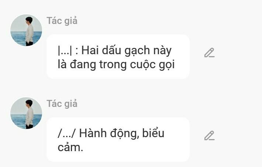Click the word 'động,' in second bubble
This screenshot has height=167, width=262.
click(x=124, y=134)
